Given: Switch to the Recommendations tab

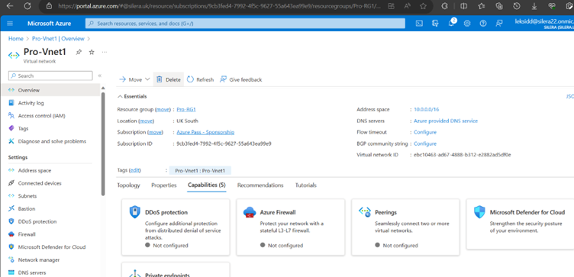Looking at the screenshot, I should click(x=260, y=185).
